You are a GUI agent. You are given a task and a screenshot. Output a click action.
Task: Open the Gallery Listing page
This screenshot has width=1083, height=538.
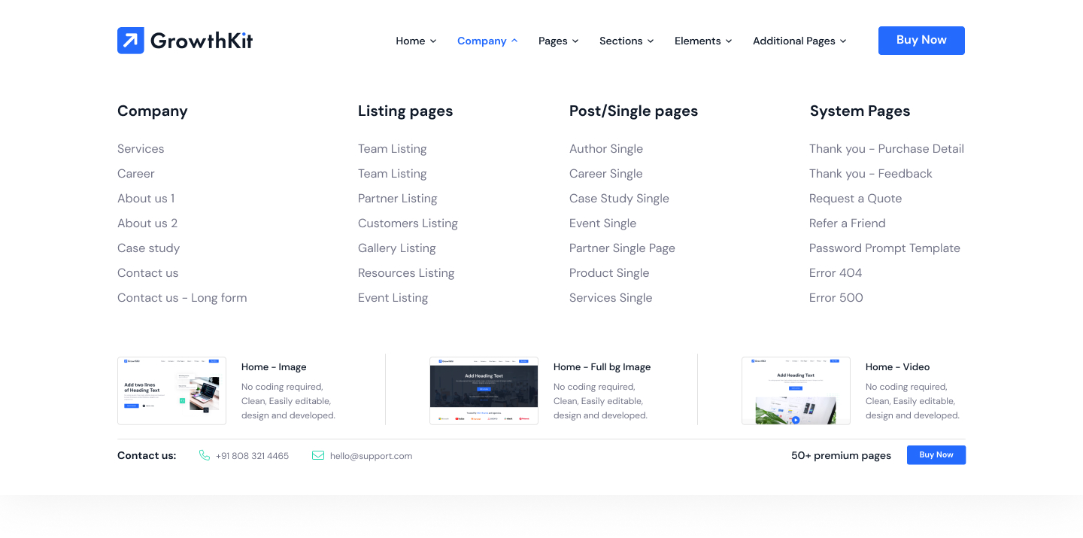point(396,248)
